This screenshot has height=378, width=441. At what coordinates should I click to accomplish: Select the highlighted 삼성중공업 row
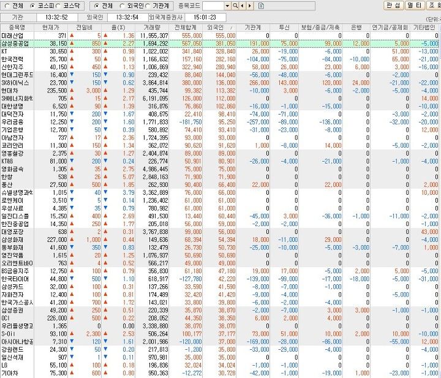coord(219,43)
